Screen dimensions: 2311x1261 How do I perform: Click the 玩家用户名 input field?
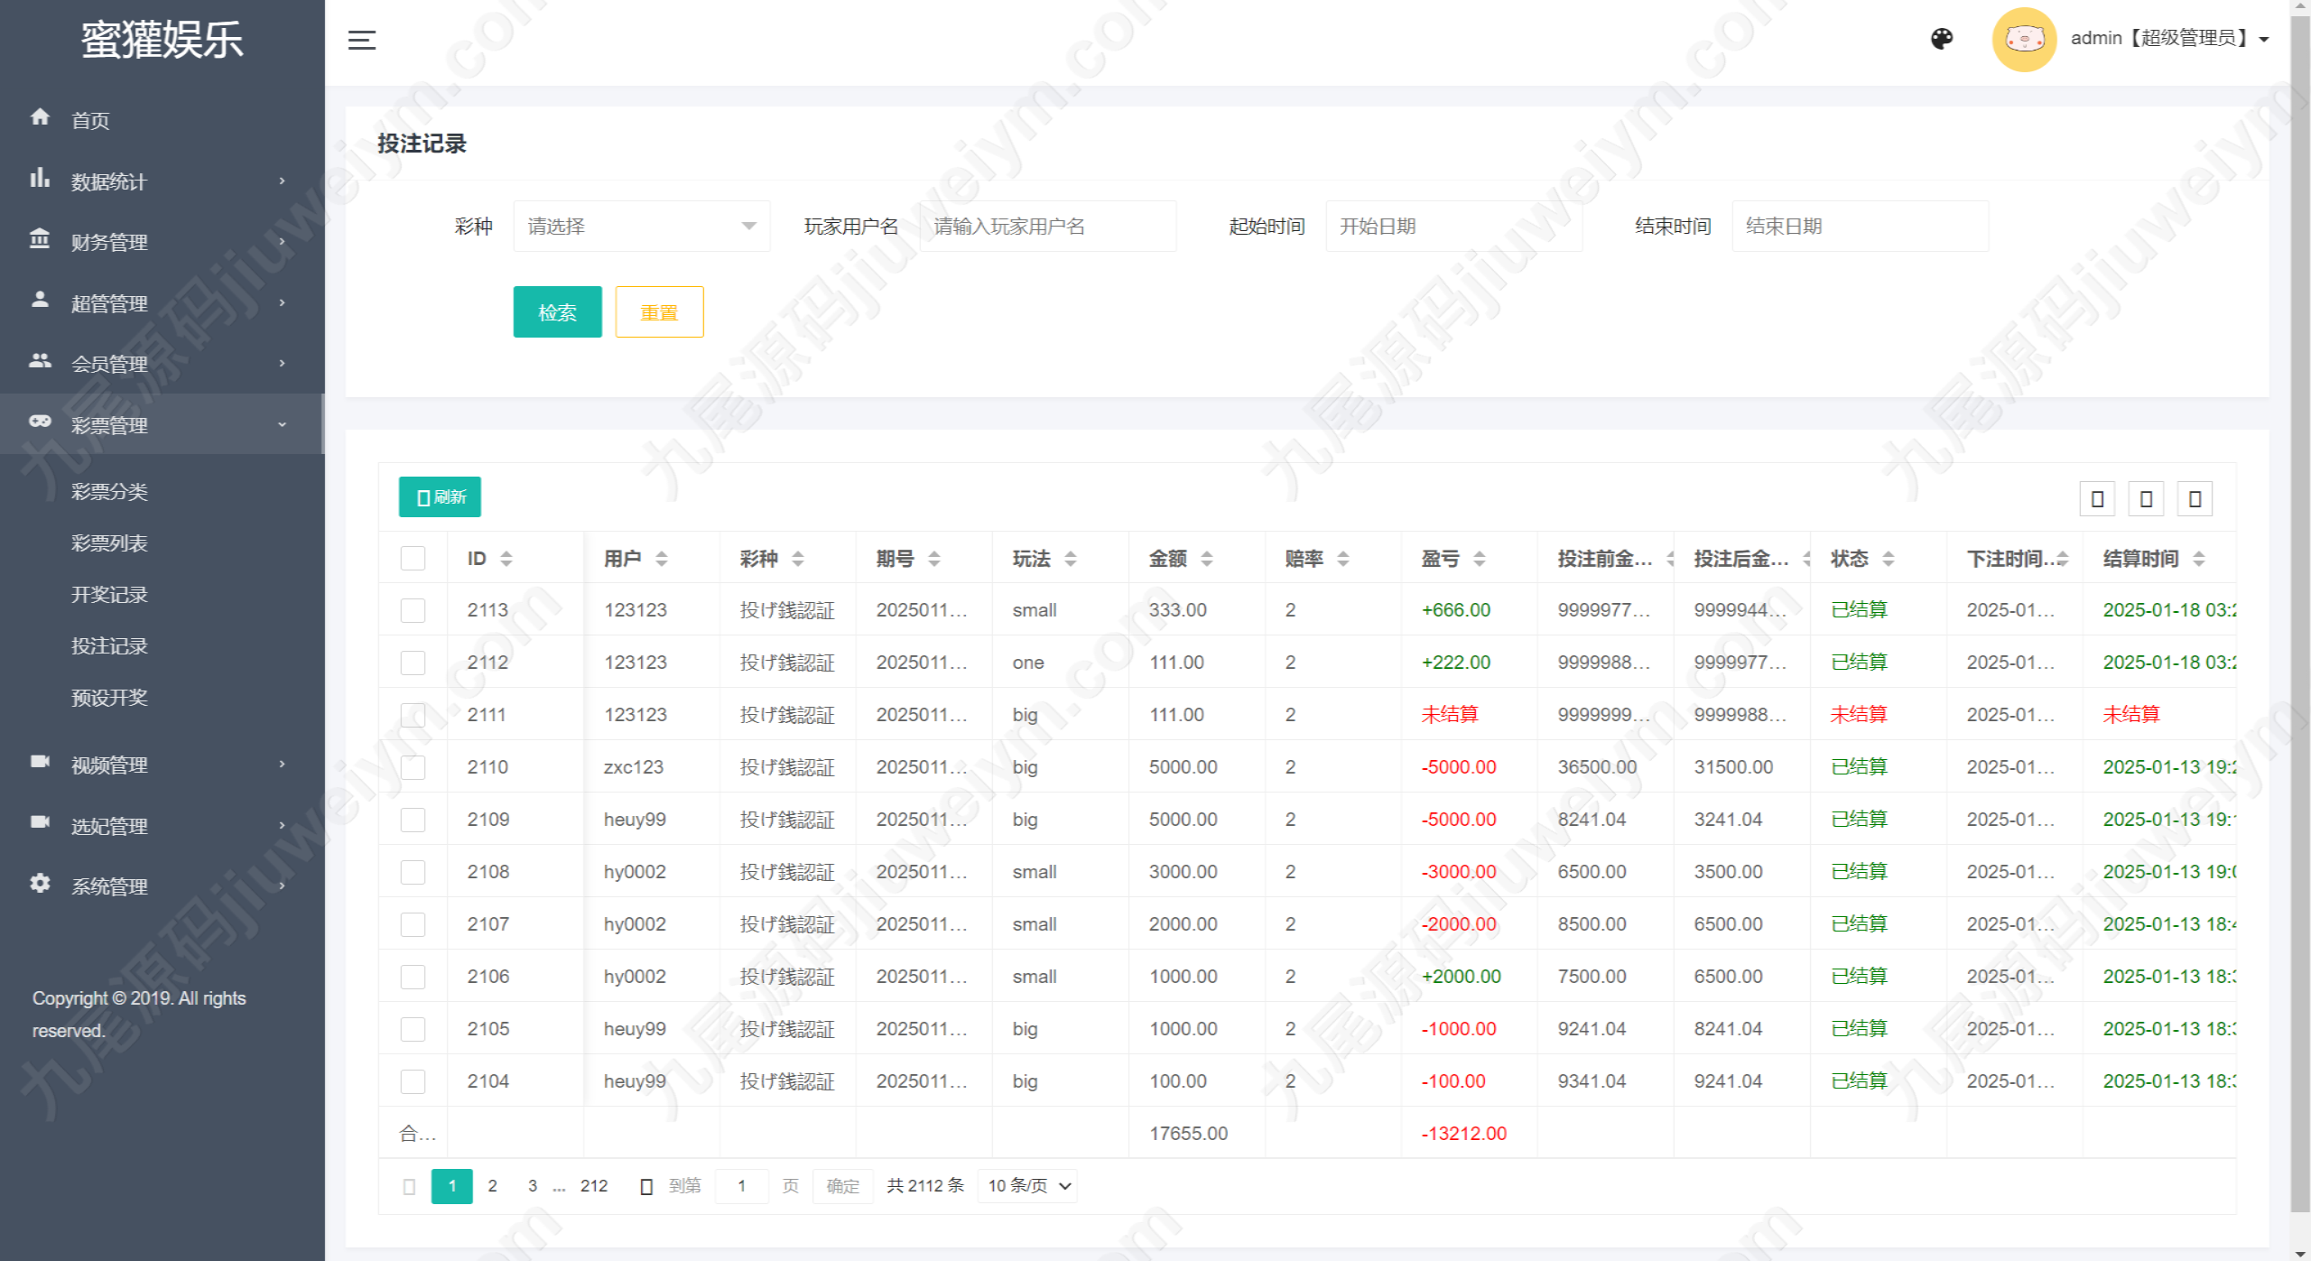1047,226
